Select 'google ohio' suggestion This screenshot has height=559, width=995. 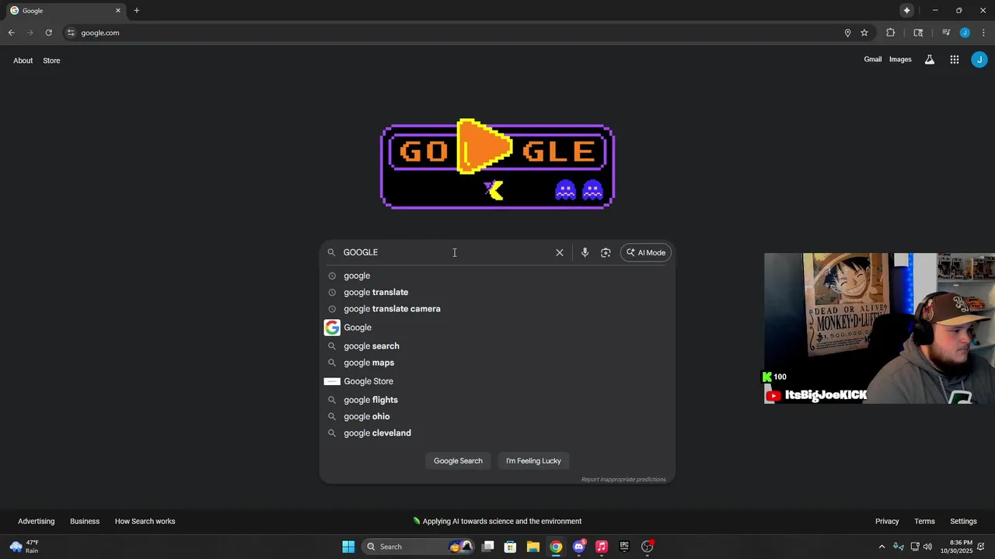click(x=497, y=416)
